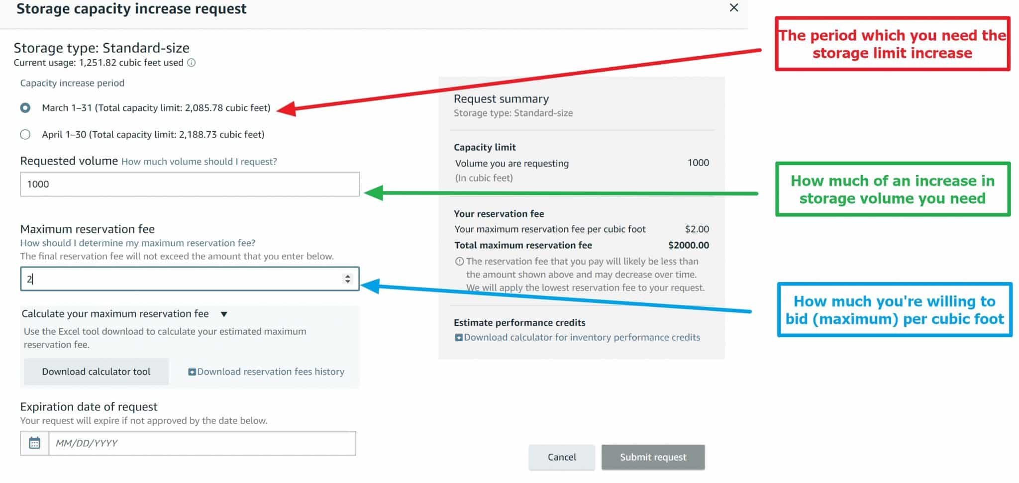
Task: Click Download calculator for inventory performance credits
Action: coord(582,337)
